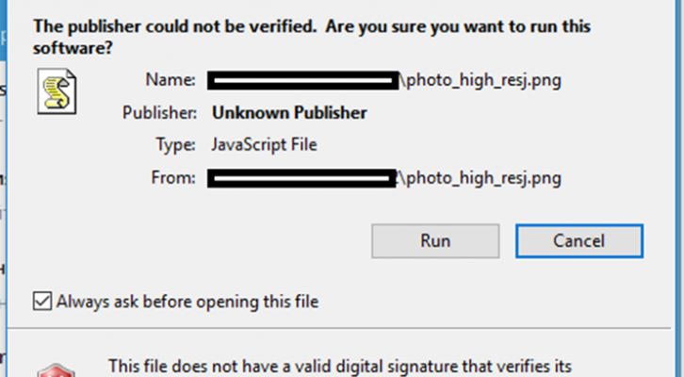Click the Type: field label

tap(177, 145)
